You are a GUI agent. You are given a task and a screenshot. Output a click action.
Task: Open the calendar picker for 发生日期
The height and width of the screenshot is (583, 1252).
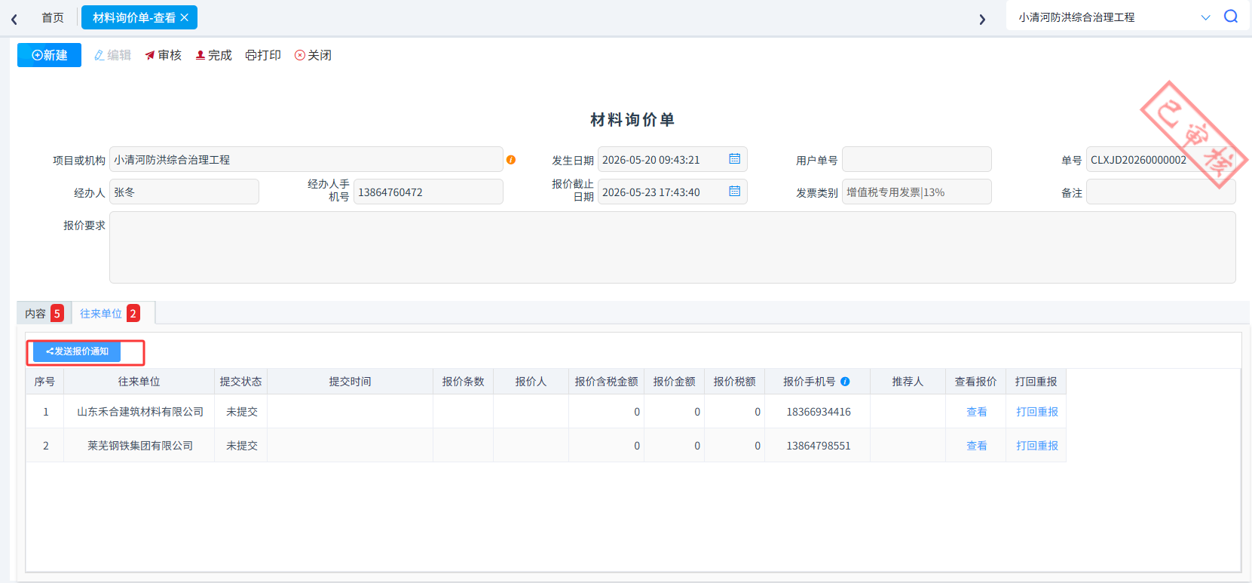tap(735, 159)
